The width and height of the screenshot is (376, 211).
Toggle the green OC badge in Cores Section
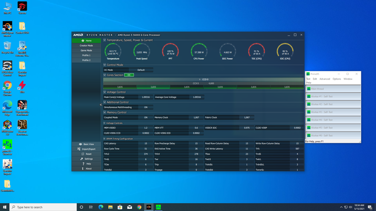coord(129,75)
